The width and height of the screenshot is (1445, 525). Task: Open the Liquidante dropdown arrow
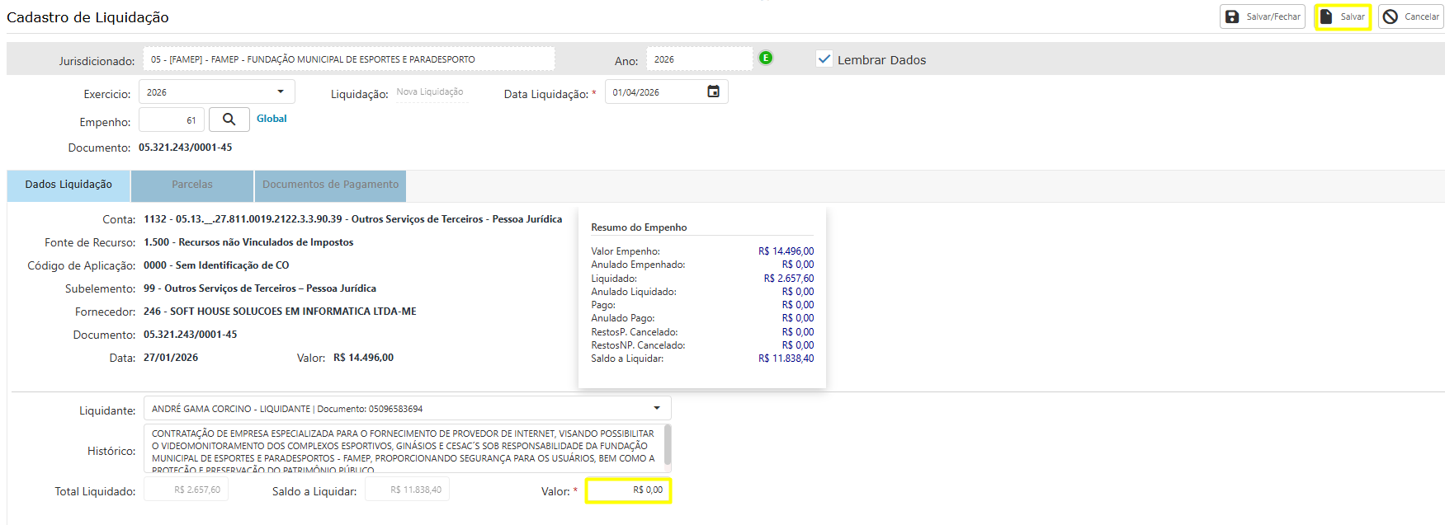click(657, 408)
